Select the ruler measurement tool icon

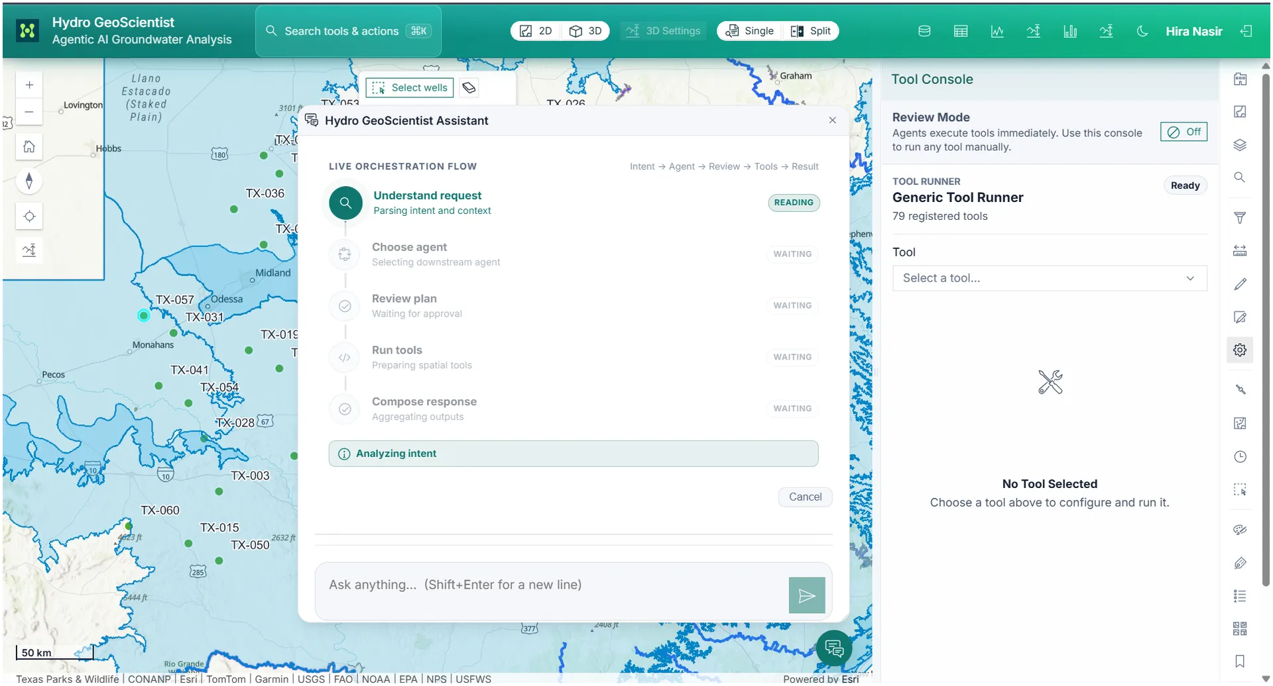tap(1240, 250)
